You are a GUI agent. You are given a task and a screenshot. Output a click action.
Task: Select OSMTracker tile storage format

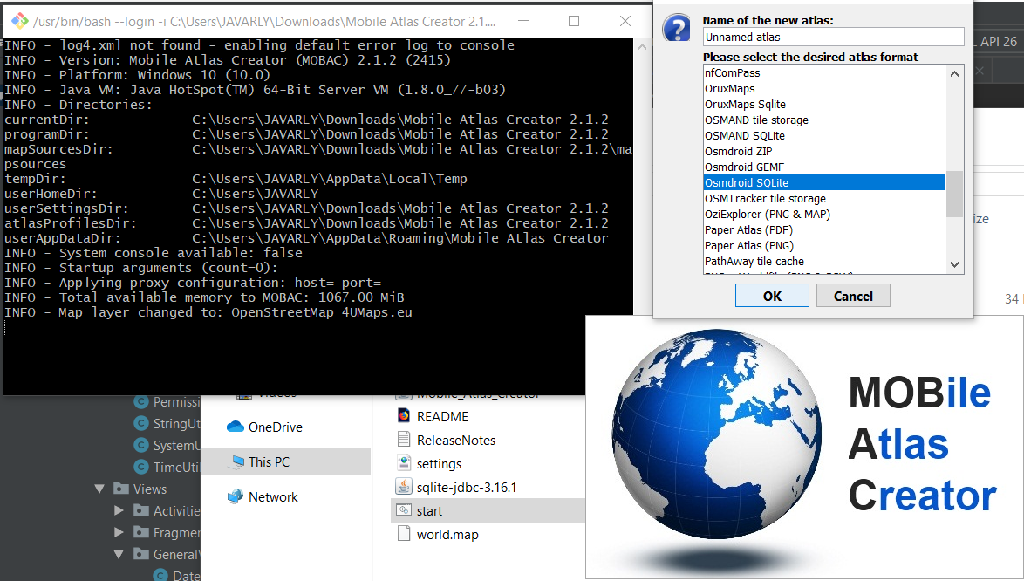[x=824, y=198]
